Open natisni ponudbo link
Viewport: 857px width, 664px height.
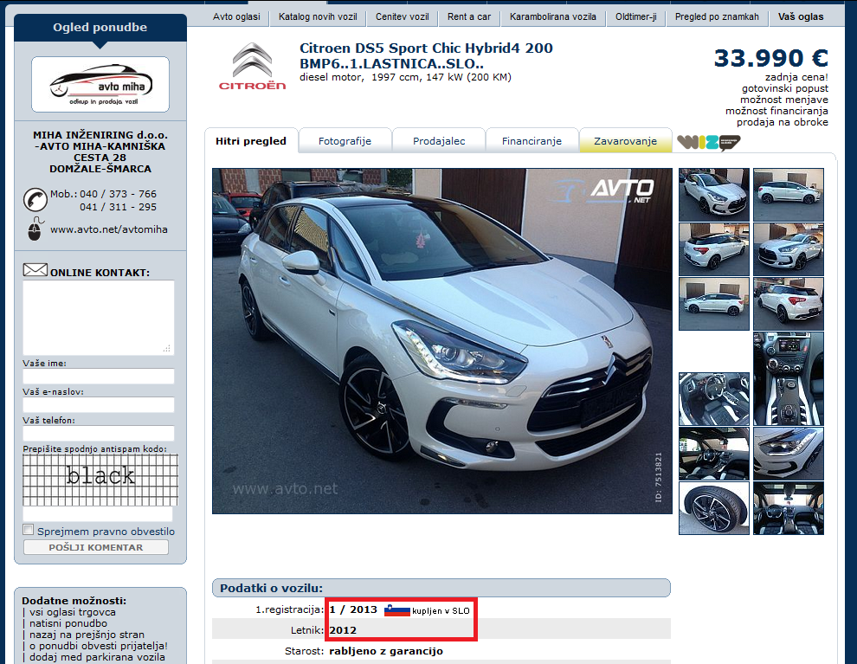68,623
